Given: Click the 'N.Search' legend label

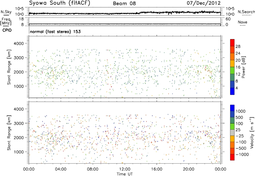Looking at the screenshot, I should (246, 12).
